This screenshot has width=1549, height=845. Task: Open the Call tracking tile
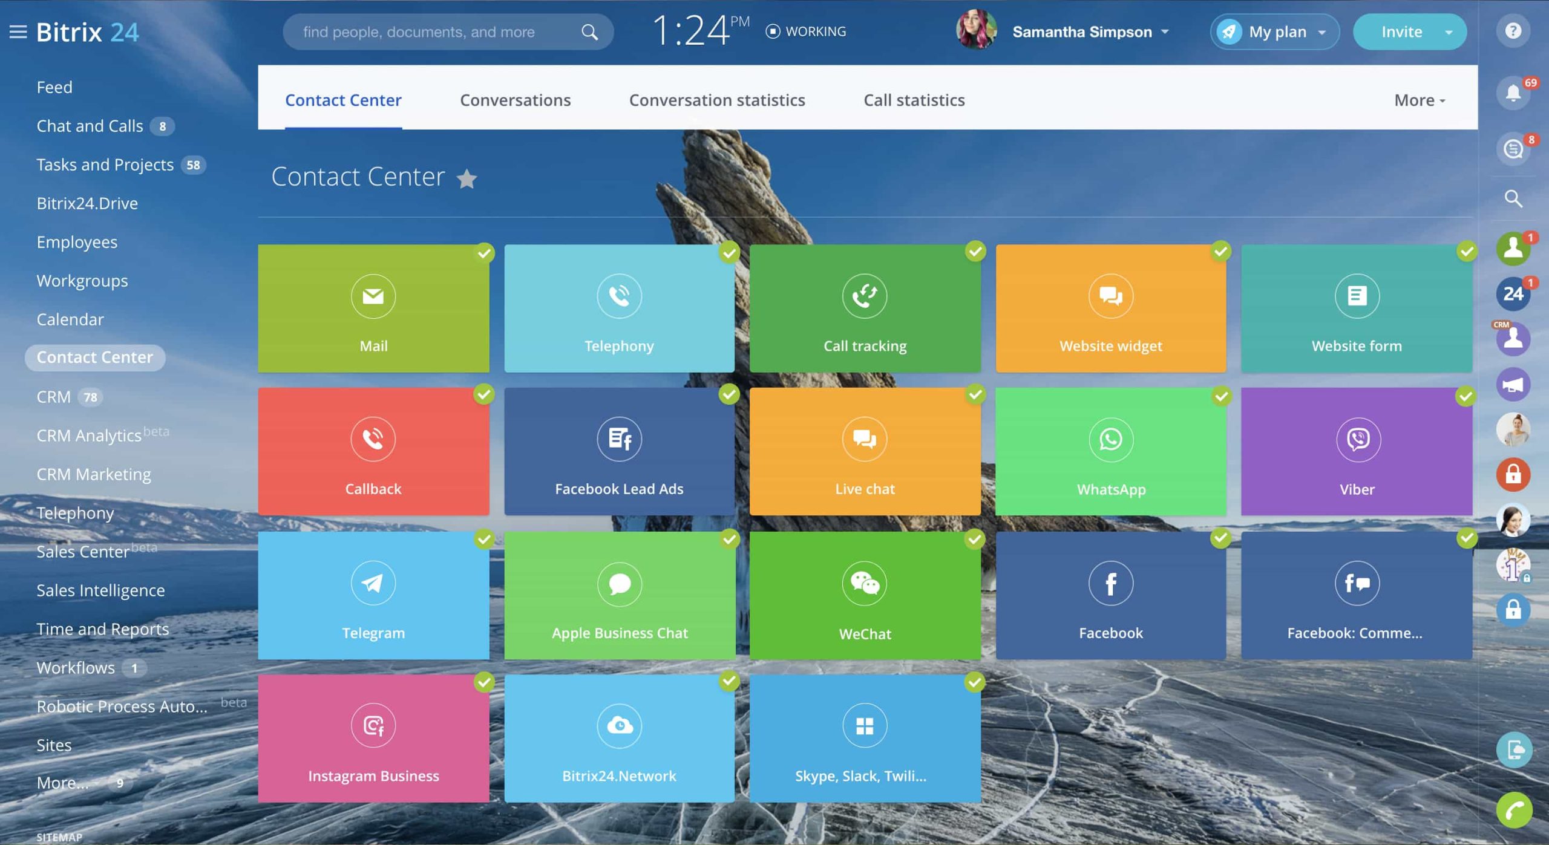[x=864, y=308]
